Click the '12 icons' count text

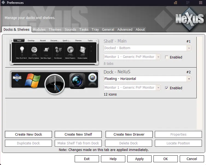(110, 94)
